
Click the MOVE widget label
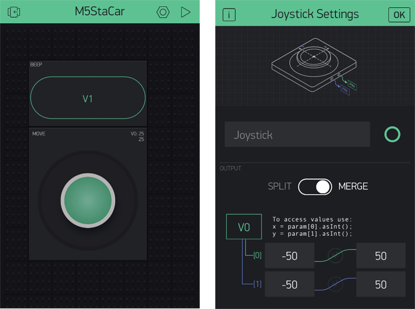(x=39, y=133)
